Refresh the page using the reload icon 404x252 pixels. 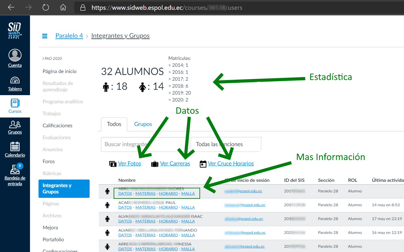45,8
